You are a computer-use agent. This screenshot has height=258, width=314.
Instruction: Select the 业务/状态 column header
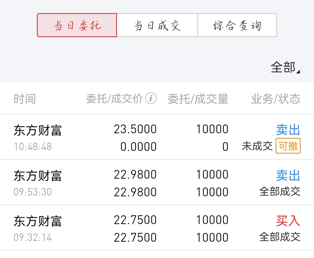276,99
